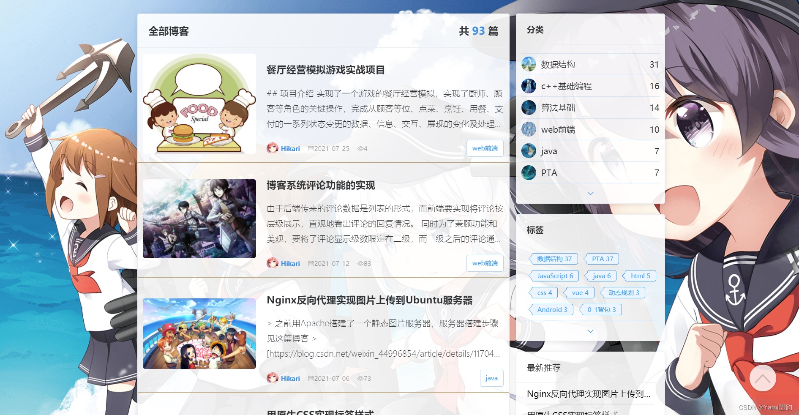This screenshot has height=415, width=799.
Task: Click the view-count eye icon showing 4
Action: (x=360, y=149)
